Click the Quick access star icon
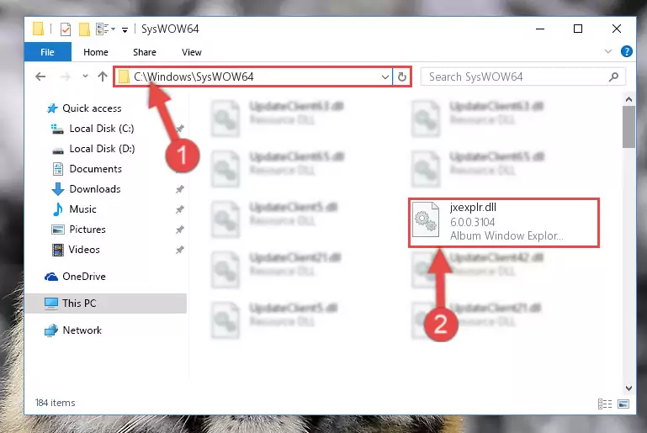Image resolution: width=647 pixels, height=433 pixels. tap(52, 108)
